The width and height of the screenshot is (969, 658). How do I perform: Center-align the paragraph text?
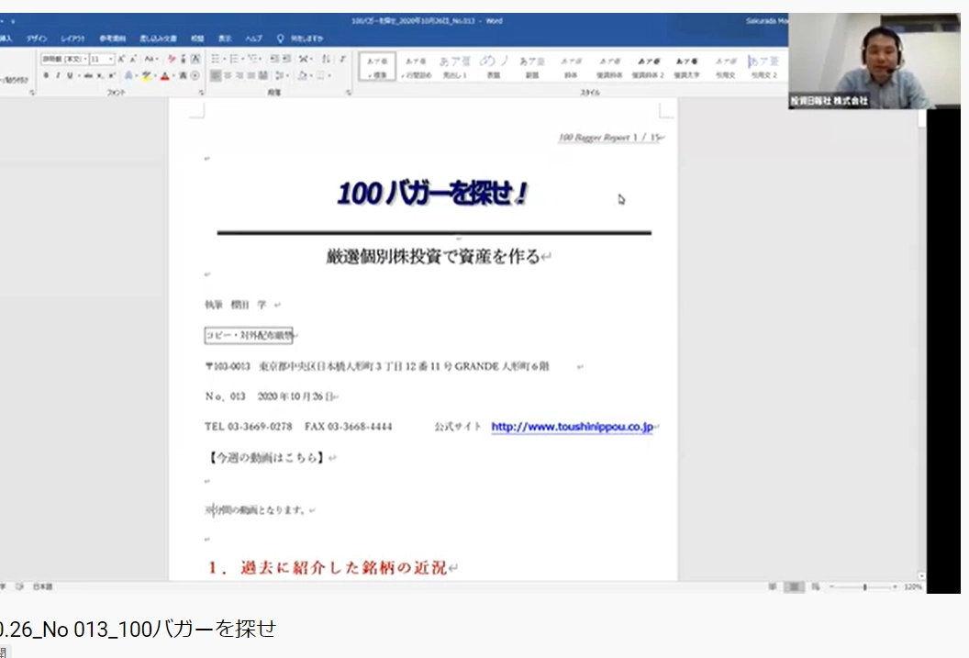[x=228, y=76]
